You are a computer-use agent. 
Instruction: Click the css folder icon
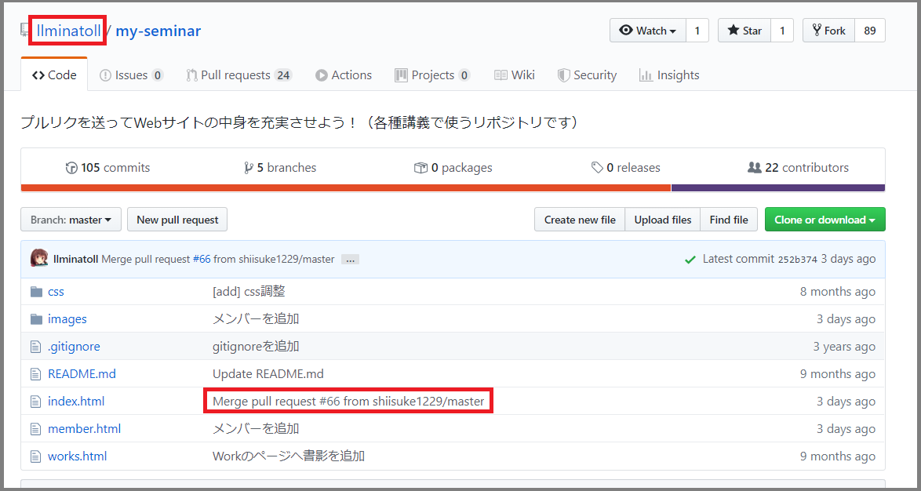[x=36, y=291]
